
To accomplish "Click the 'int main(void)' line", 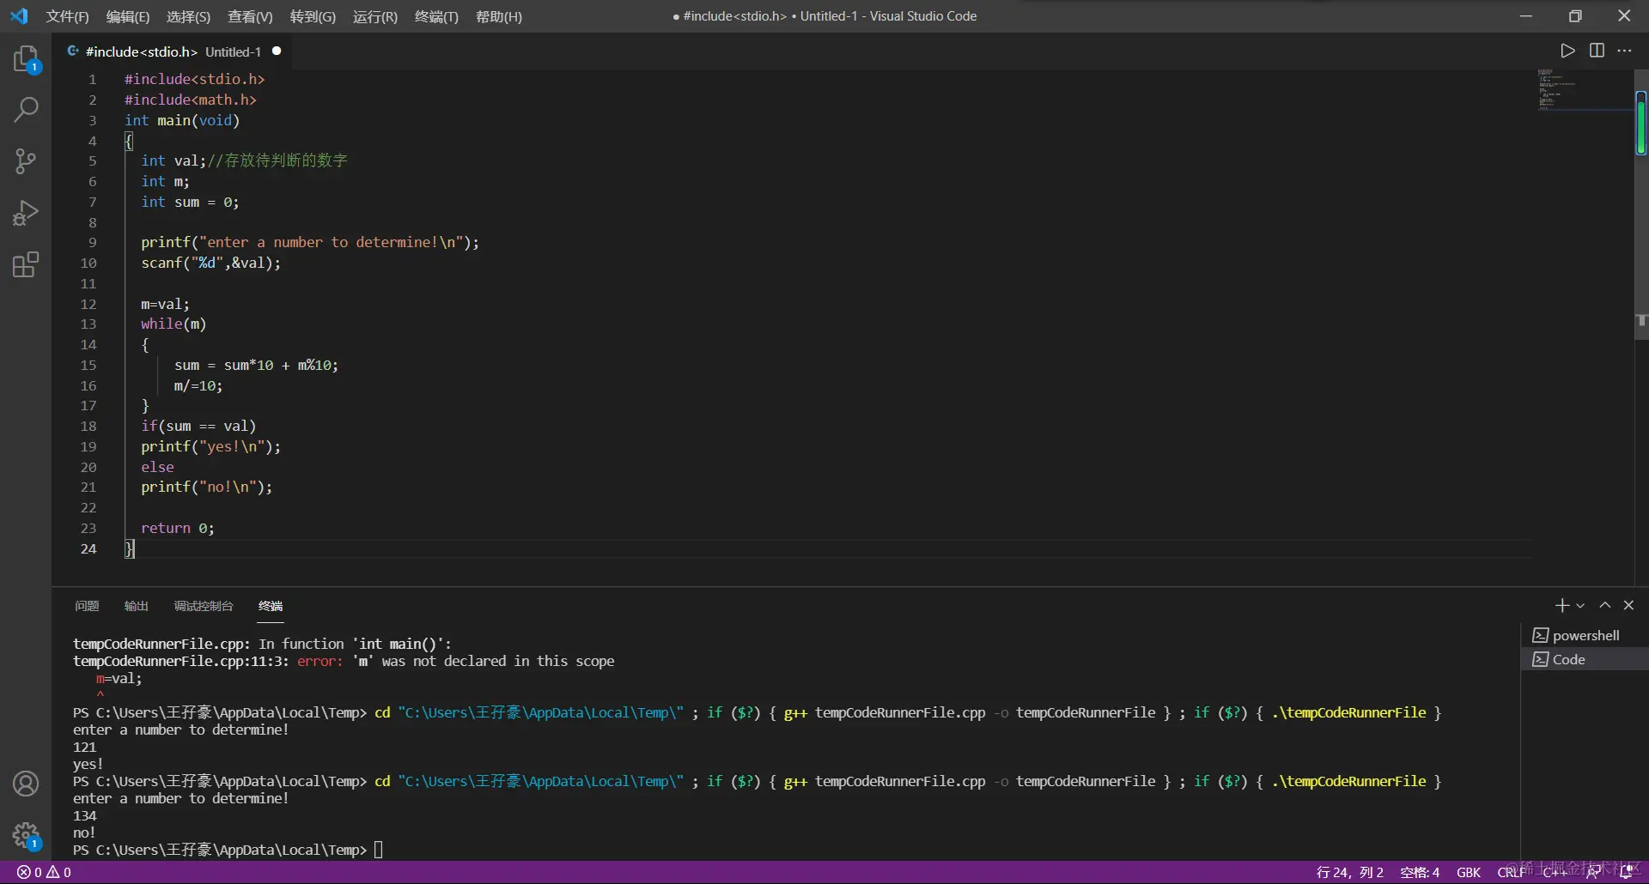I will pyautogui.click(x=182, y=120).
